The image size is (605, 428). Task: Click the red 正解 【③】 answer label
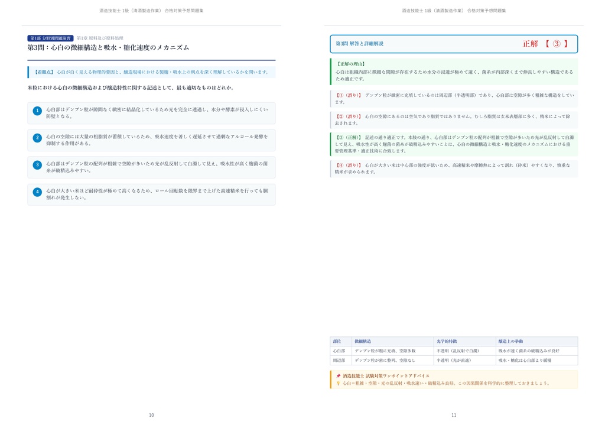click(545, 44)
